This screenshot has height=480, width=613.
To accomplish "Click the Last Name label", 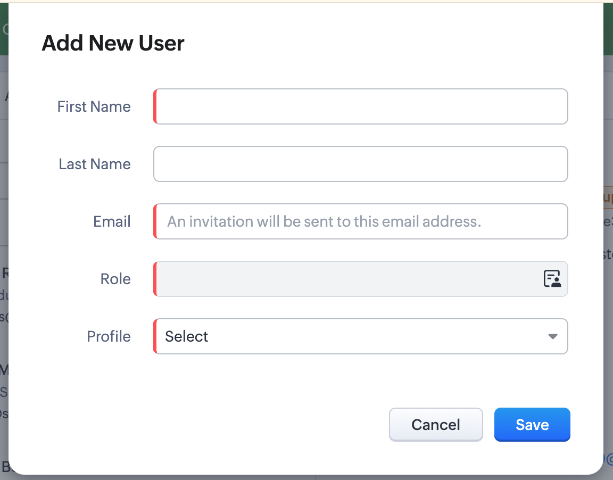I will [x=95, y=164].
